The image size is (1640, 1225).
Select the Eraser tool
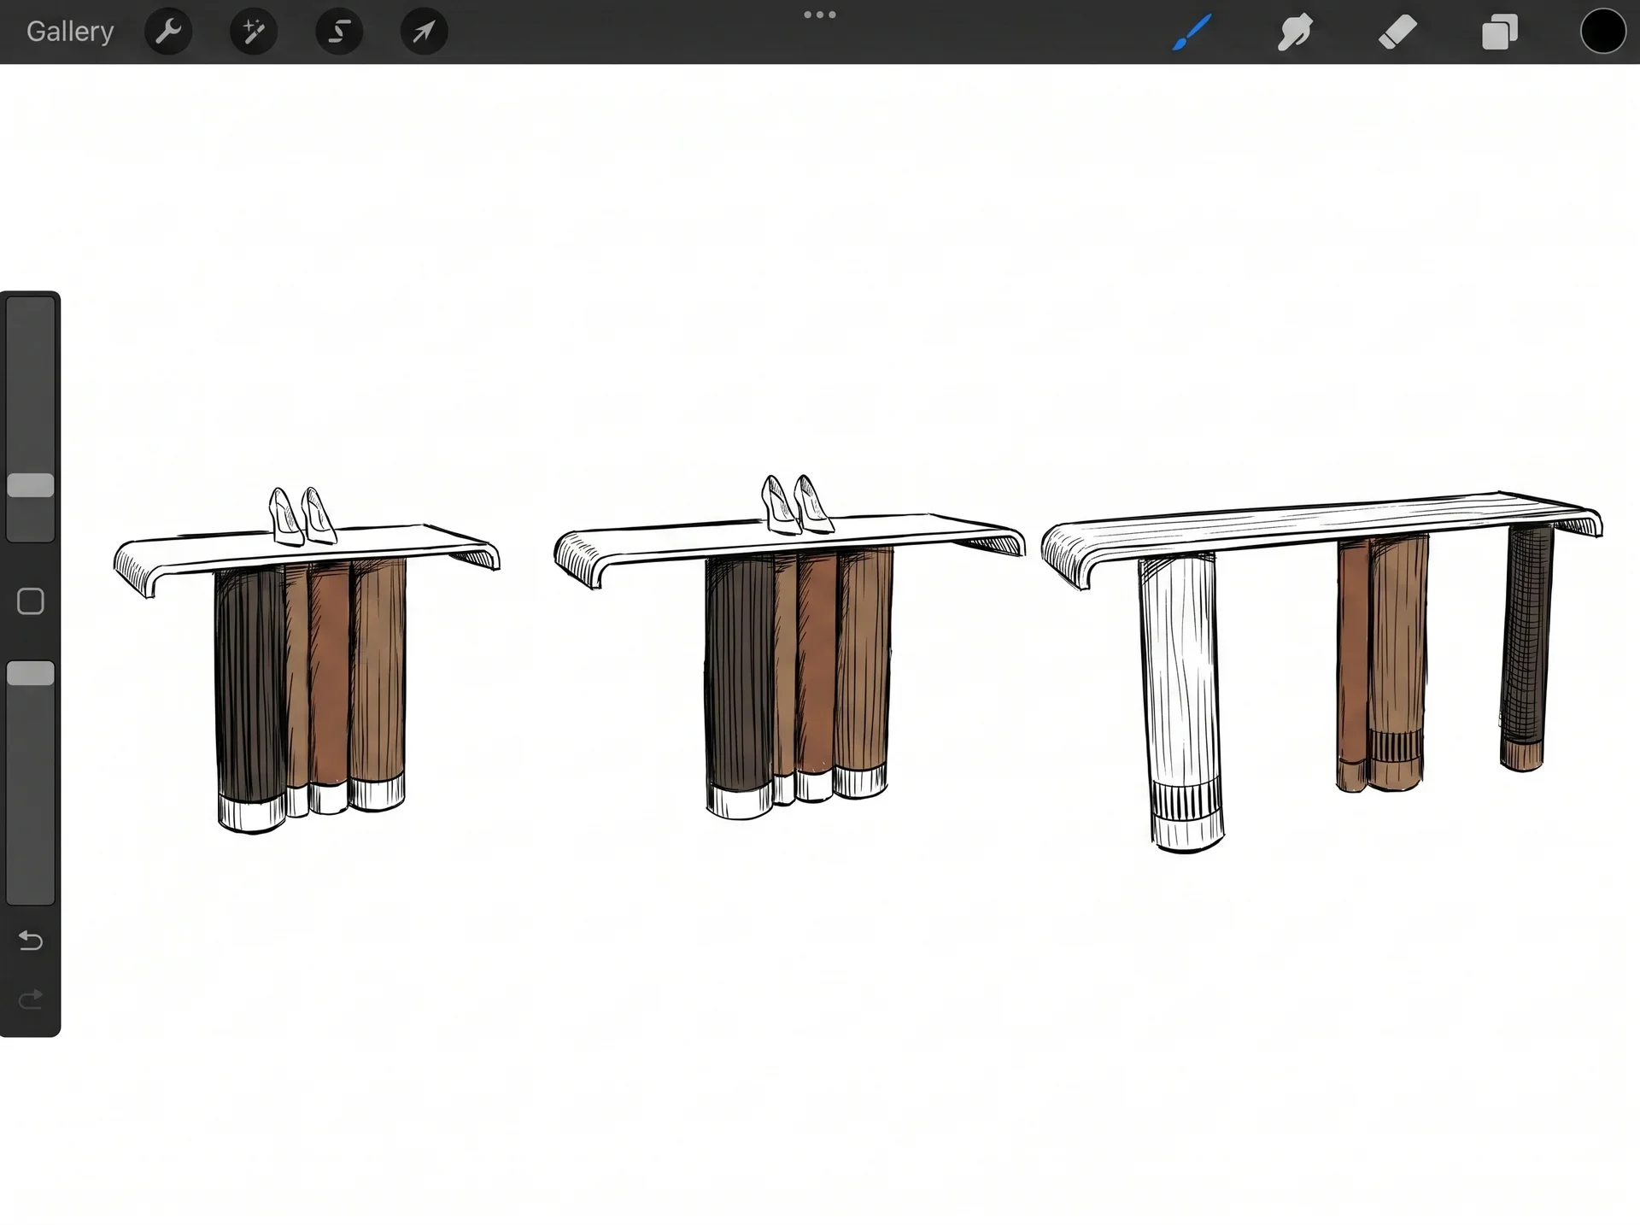click(x=1397, y=32)
